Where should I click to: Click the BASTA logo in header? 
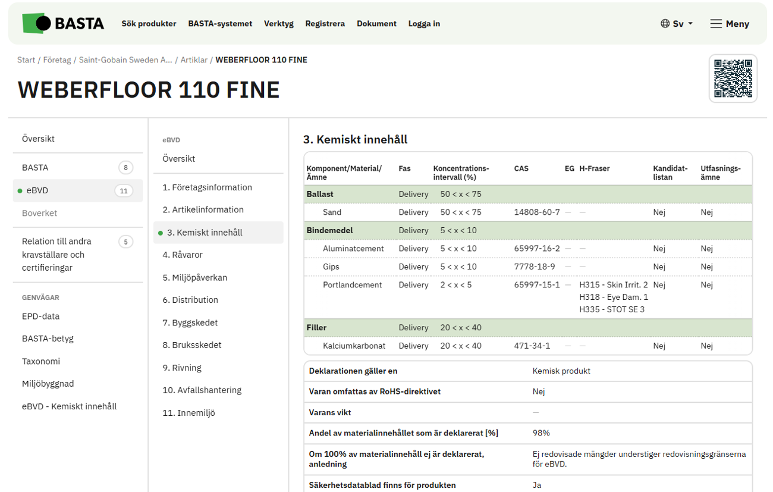click(63, 24)
